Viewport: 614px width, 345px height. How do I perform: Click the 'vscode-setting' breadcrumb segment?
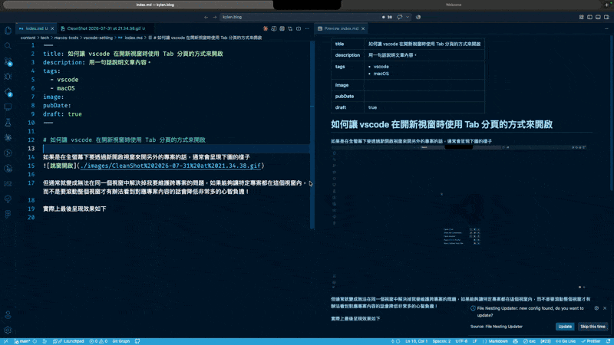(98, 38)
